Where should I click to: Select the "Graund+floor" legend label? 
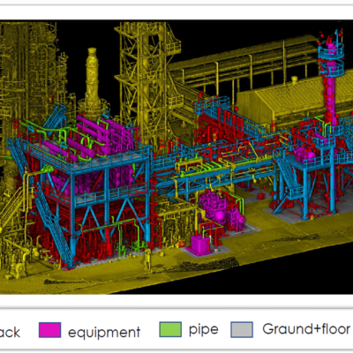click(306, 329)
